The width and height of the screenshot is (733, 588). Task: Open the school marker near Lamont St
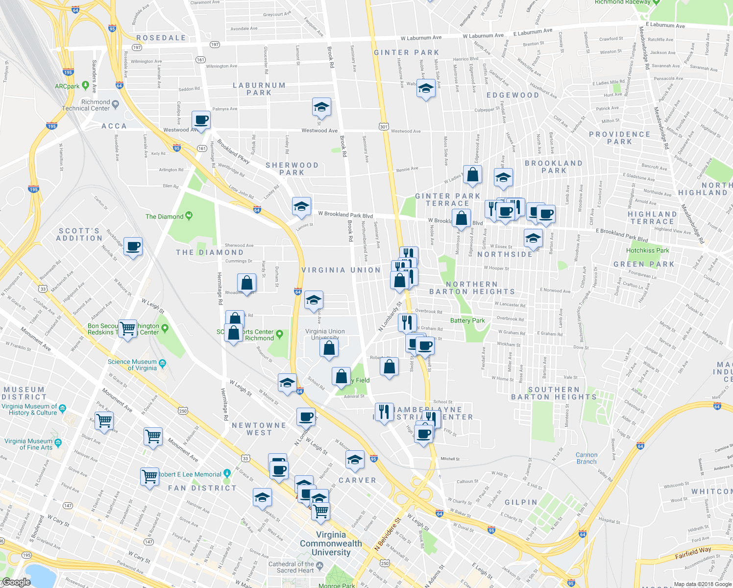[301, 207]
